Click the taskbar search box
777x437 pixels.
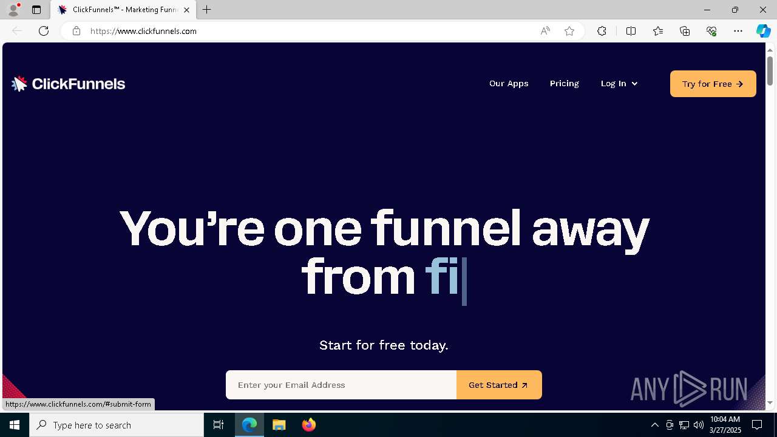coord(117,425)
